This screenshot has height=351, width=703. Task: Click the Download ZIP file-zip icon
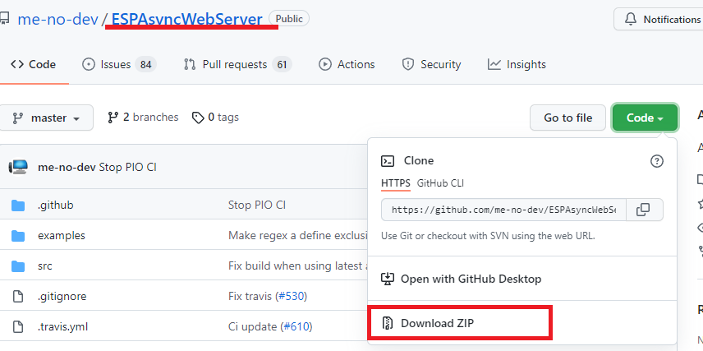click(388, 323)
